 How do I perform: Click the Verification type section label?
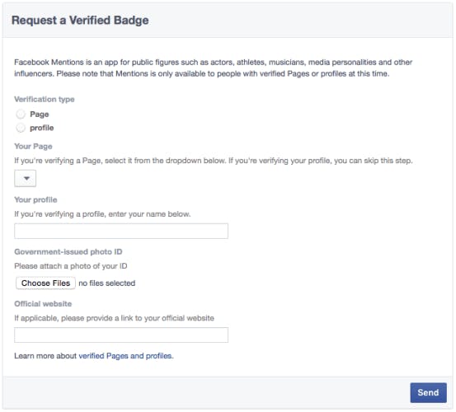coord(45,100)
